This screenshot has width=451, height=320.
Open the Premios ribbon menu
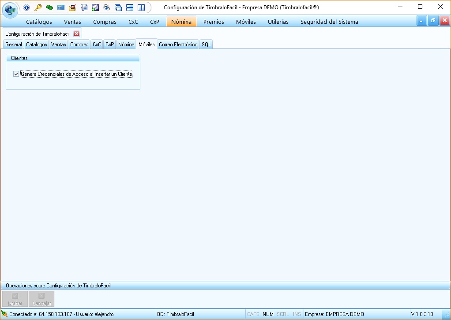click(214, 22)
